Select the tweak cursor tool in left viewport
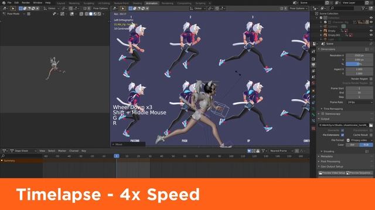The width and height of the screenshot is (375, 210). click(x=13, y=8)
